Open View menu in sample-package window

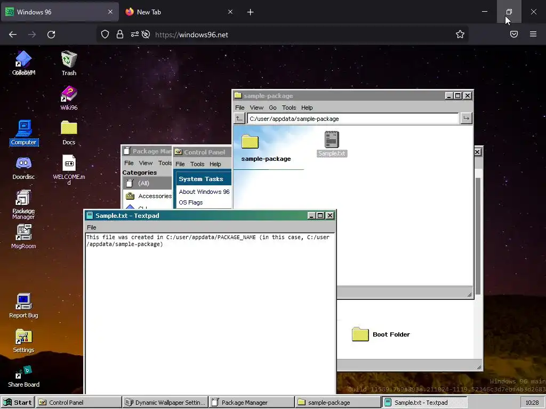[x=256, y=108]
